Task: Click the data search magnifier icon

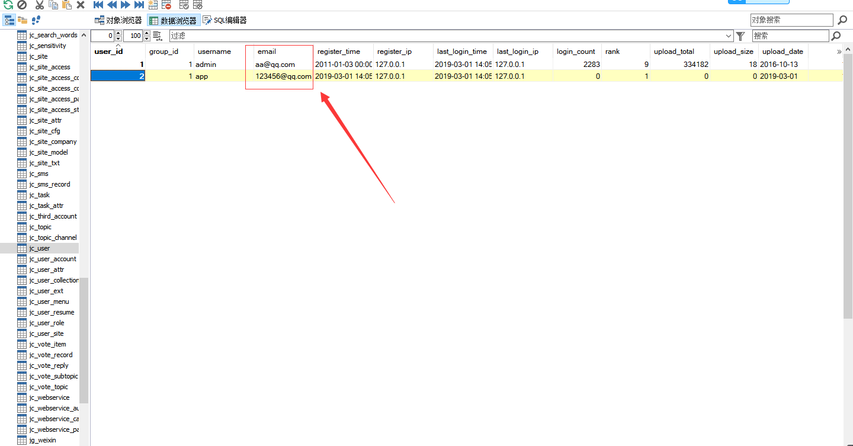Action: (x=836, y=36)
